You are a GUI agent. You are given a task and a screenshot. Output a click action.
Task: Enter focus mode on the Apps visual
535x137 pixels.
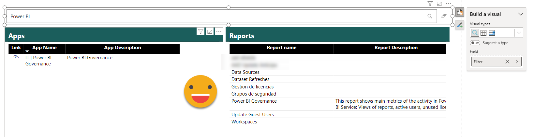point(210,31)
